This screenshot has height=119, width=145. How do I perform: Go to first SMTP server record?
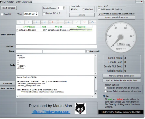click(20, 22)
